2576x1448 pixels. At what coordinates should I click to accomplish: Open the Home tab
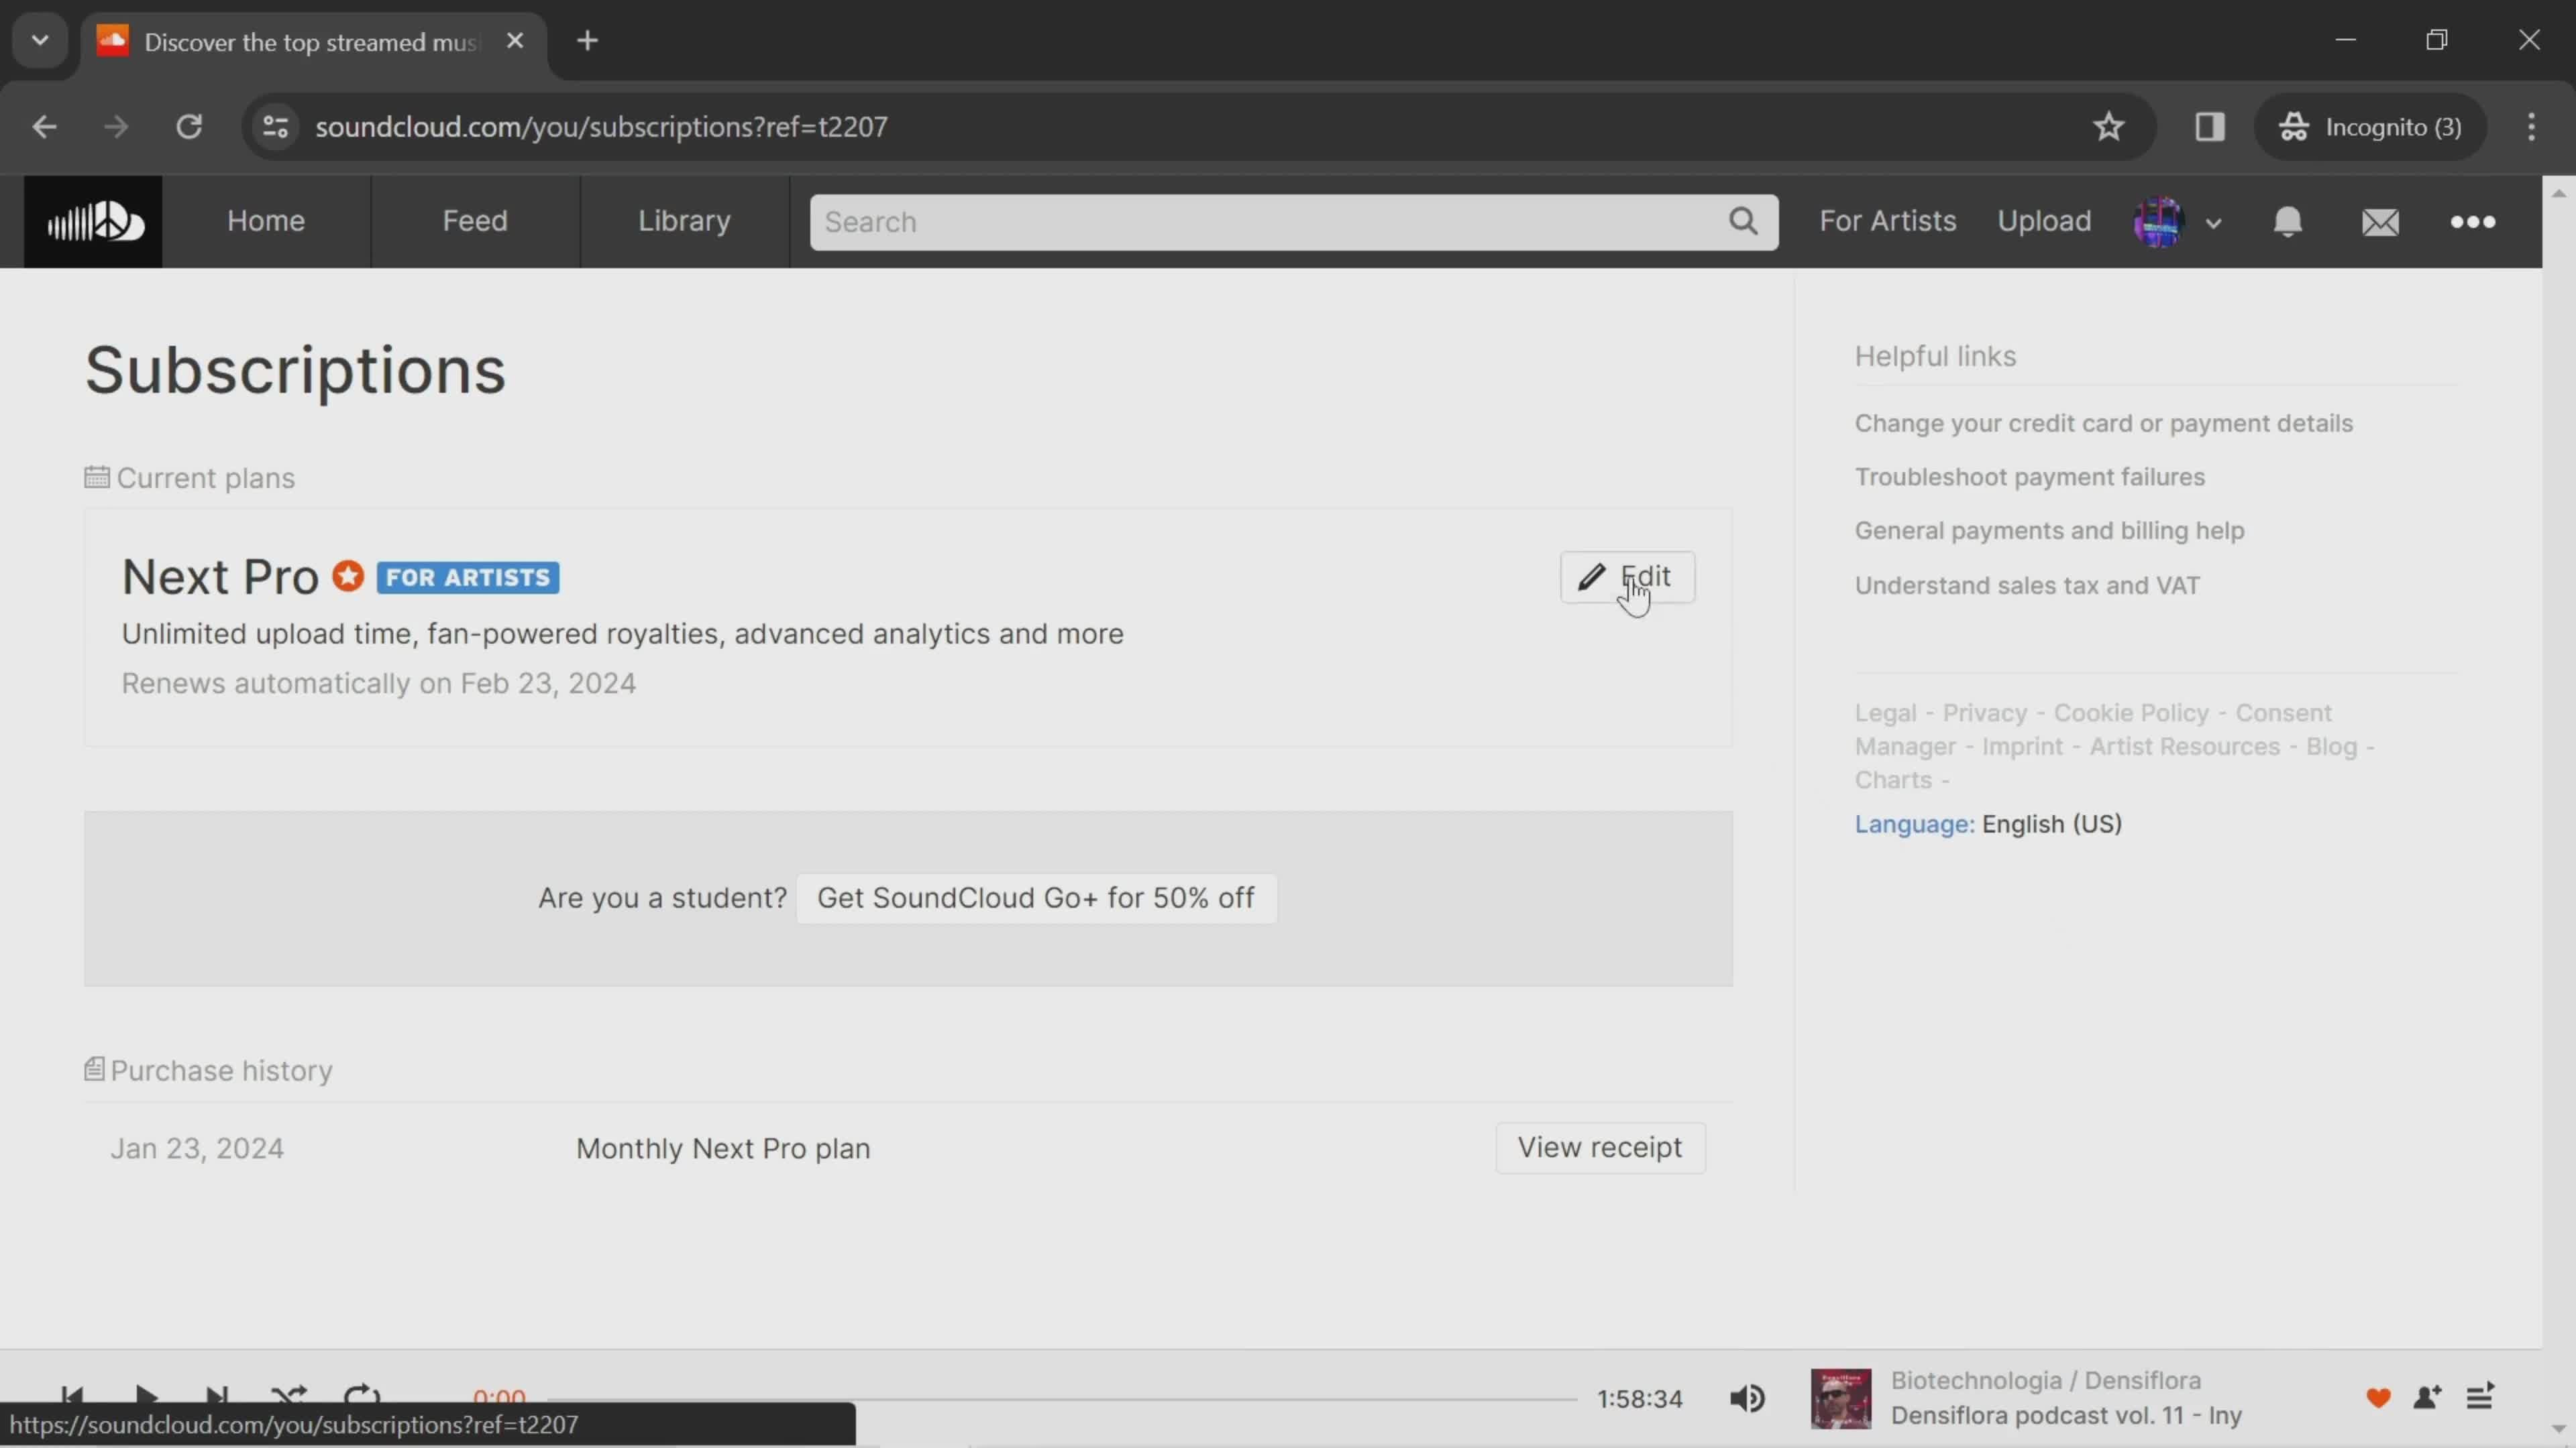tap(266, 221)
